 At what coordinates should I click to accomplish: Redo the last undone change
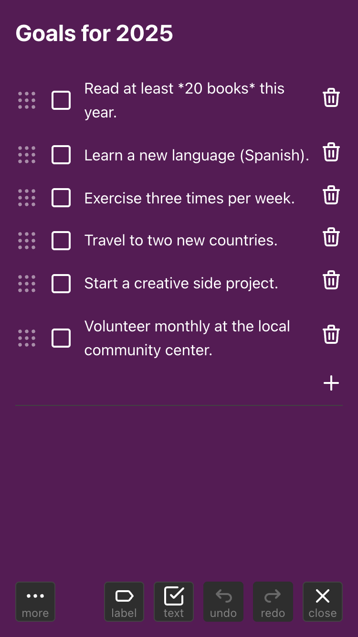[273, 602]
